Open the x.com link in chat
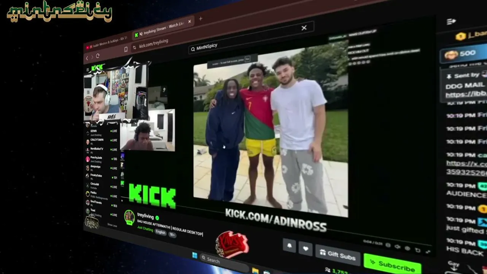Viewport: 487px width, 274px height. click(x=466, y=164)
